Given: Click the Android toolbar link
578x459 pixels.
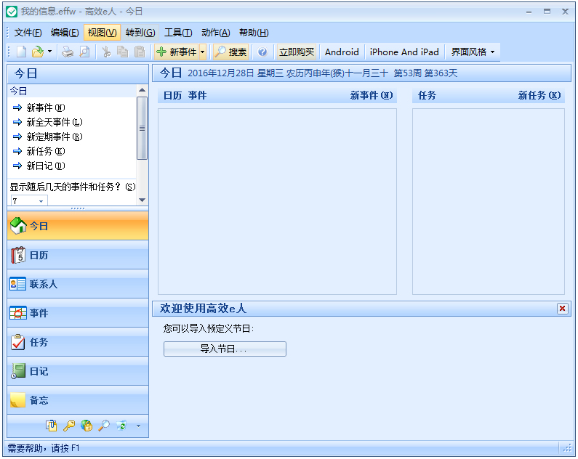Looking at the screenshot, I should pyautogui.click(x=342, y=52).
